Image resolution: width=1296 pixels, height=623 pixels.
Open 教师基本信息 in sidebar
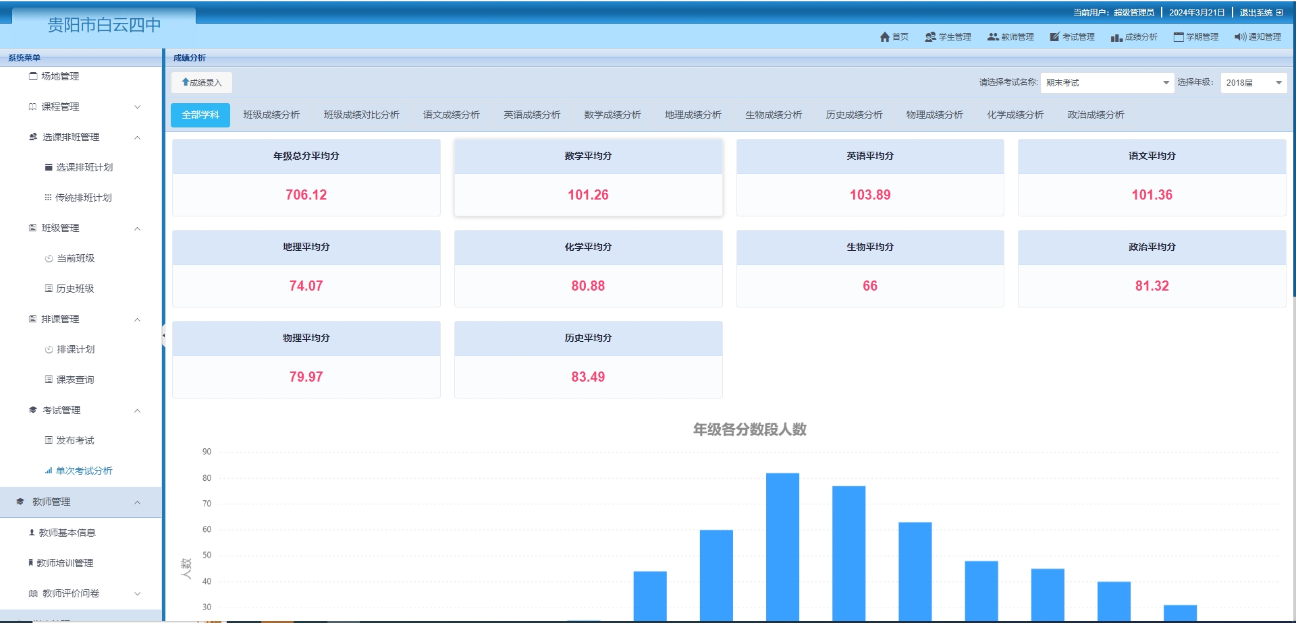click(x=67, y=533)
